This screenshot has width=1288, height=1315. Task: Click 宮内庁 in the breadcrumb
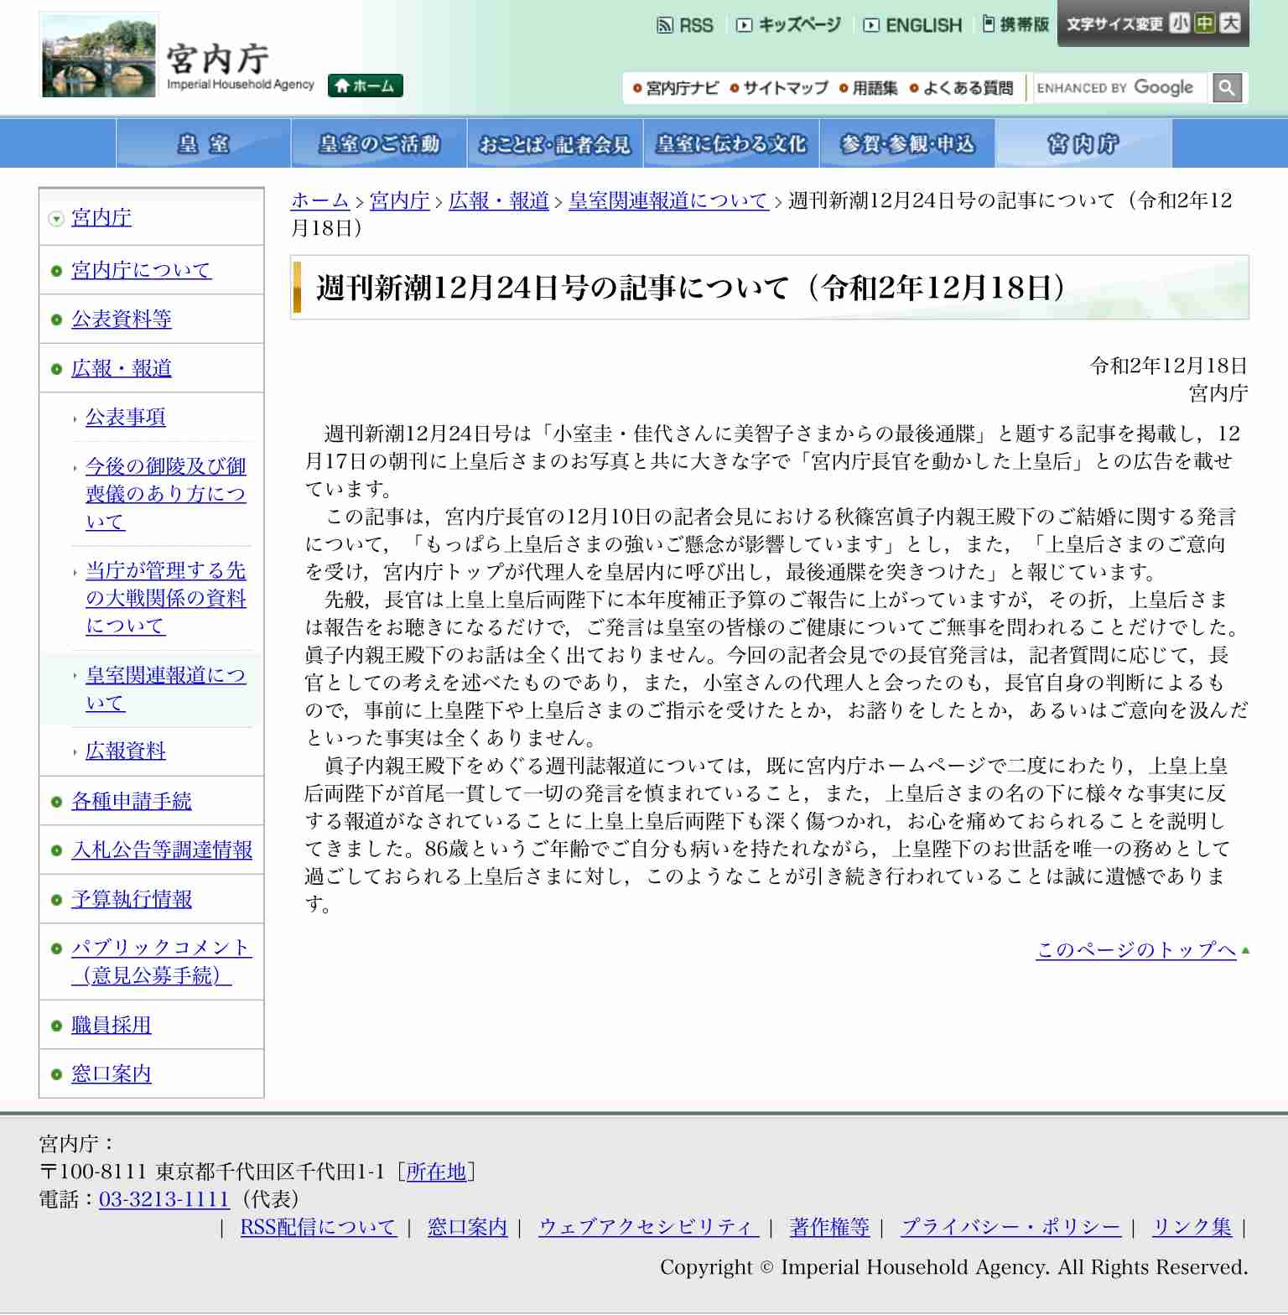click(399, 200)
